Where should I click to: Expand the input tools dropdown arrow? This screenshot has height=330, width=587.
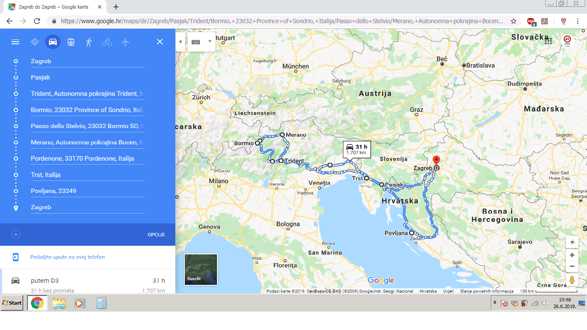[x=210, y=42]
